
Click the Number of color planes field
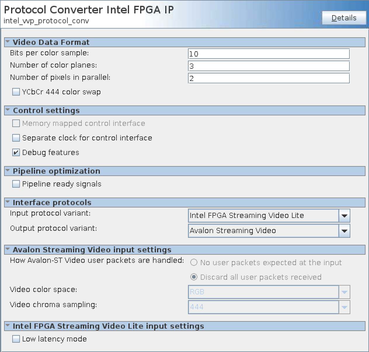[x=269, y=66]
